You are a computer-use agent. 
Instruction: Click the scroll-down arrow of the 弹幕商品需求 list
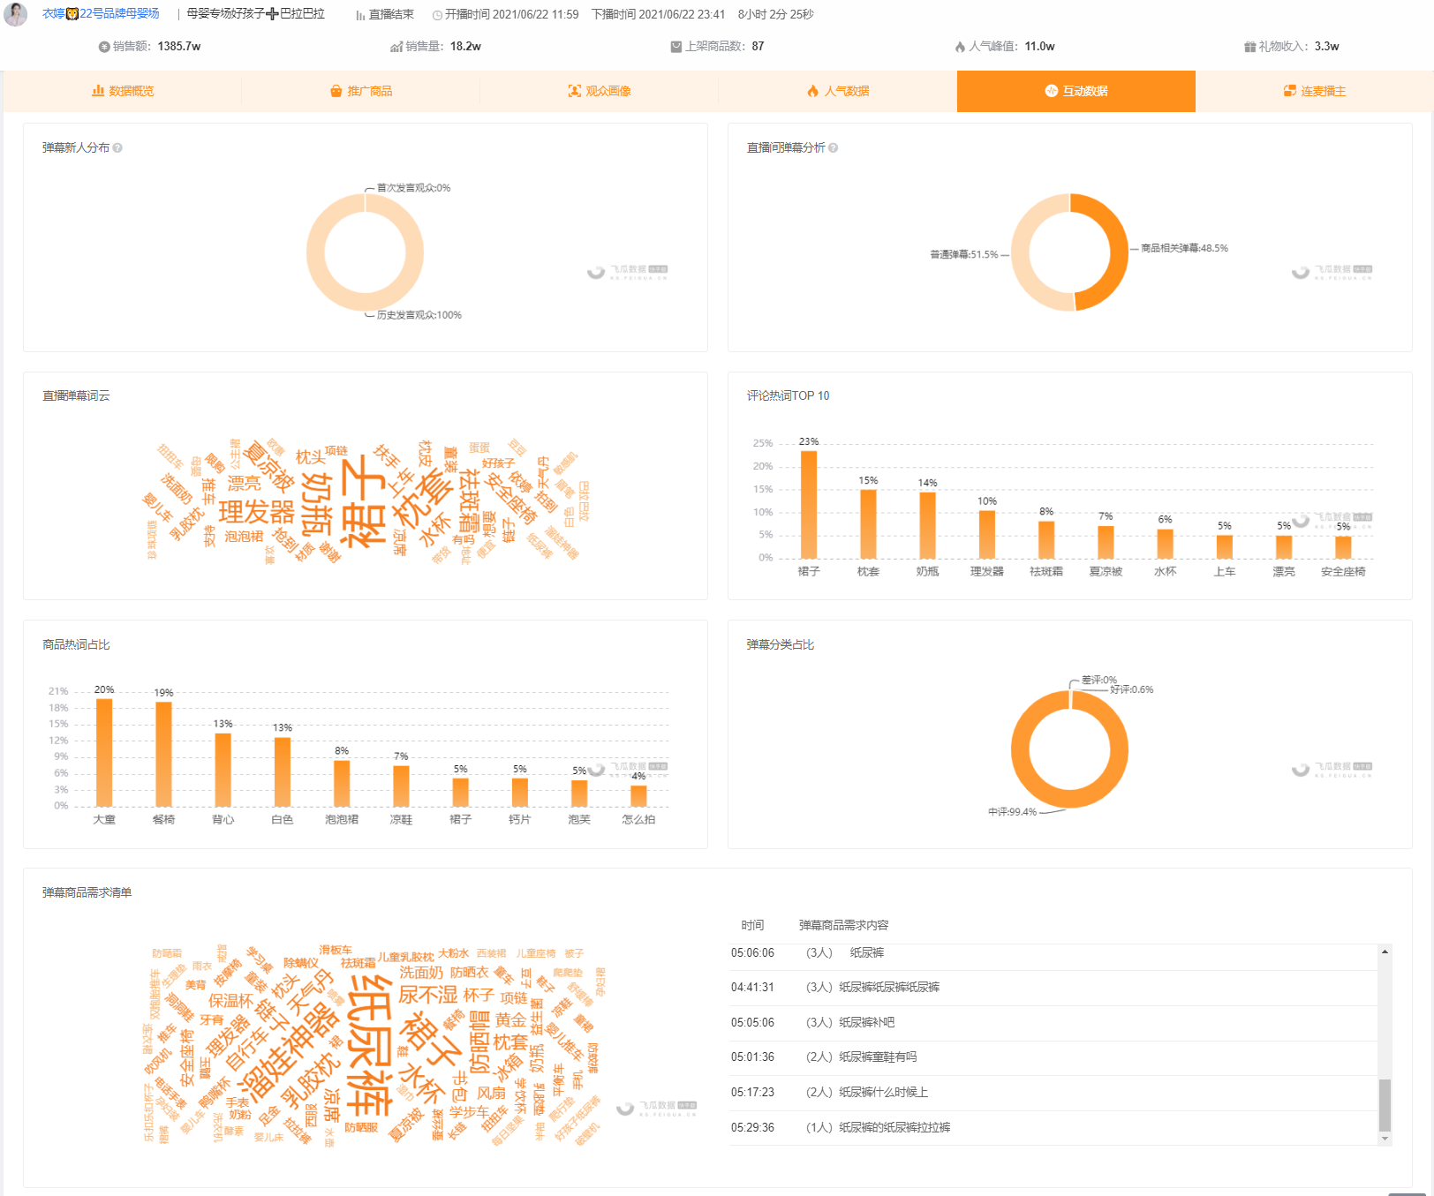coord(1385,1139)
